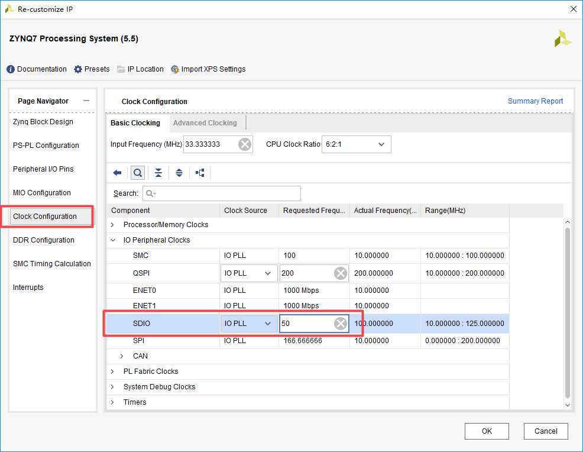Screen dimensions: 583x452
Task: Open the Summary Report link
Action: click(536, 101)
